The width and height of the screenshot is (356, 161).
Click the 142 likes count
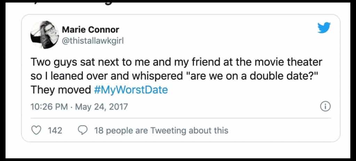[55, 130]
